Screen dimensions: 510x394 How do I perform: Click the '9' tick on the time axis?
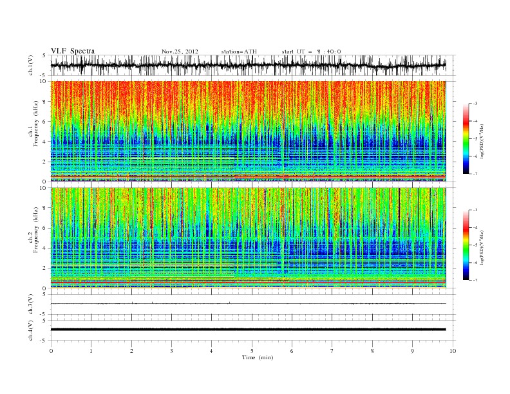tap(412, 351)
